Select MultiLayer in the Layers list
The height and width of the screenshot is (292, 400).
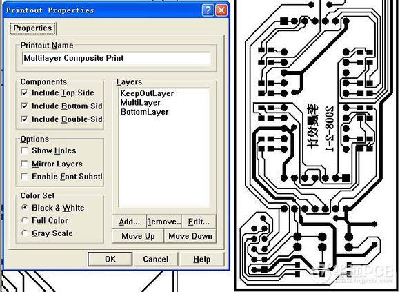140,103
